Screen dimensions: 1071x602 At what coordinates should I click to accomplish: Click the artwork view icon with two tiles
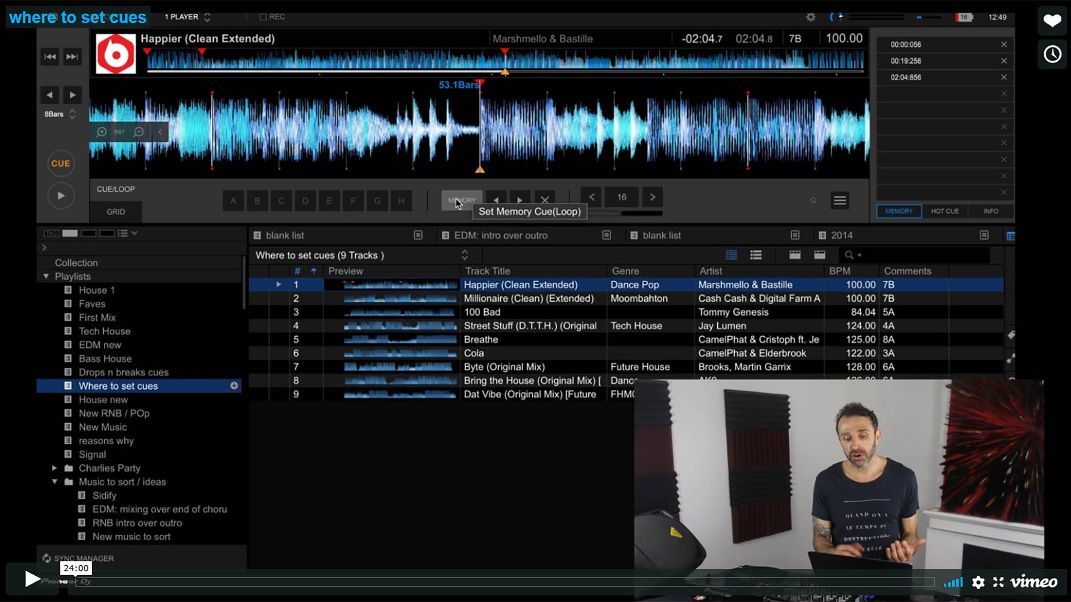[x=819, y=255]
